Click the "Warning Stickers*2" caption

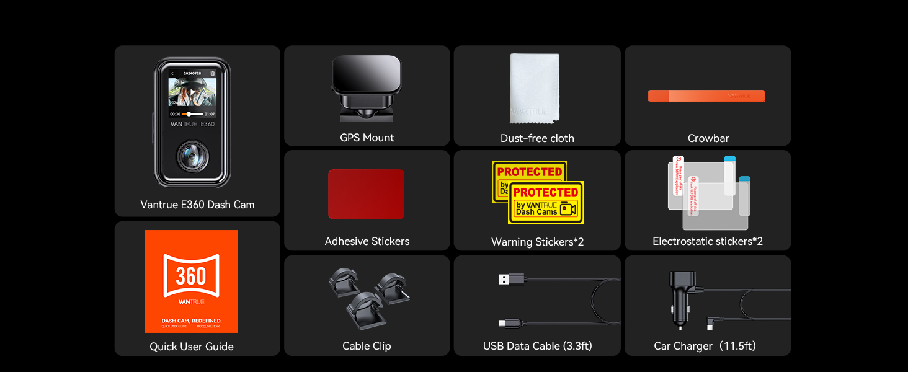537,242
